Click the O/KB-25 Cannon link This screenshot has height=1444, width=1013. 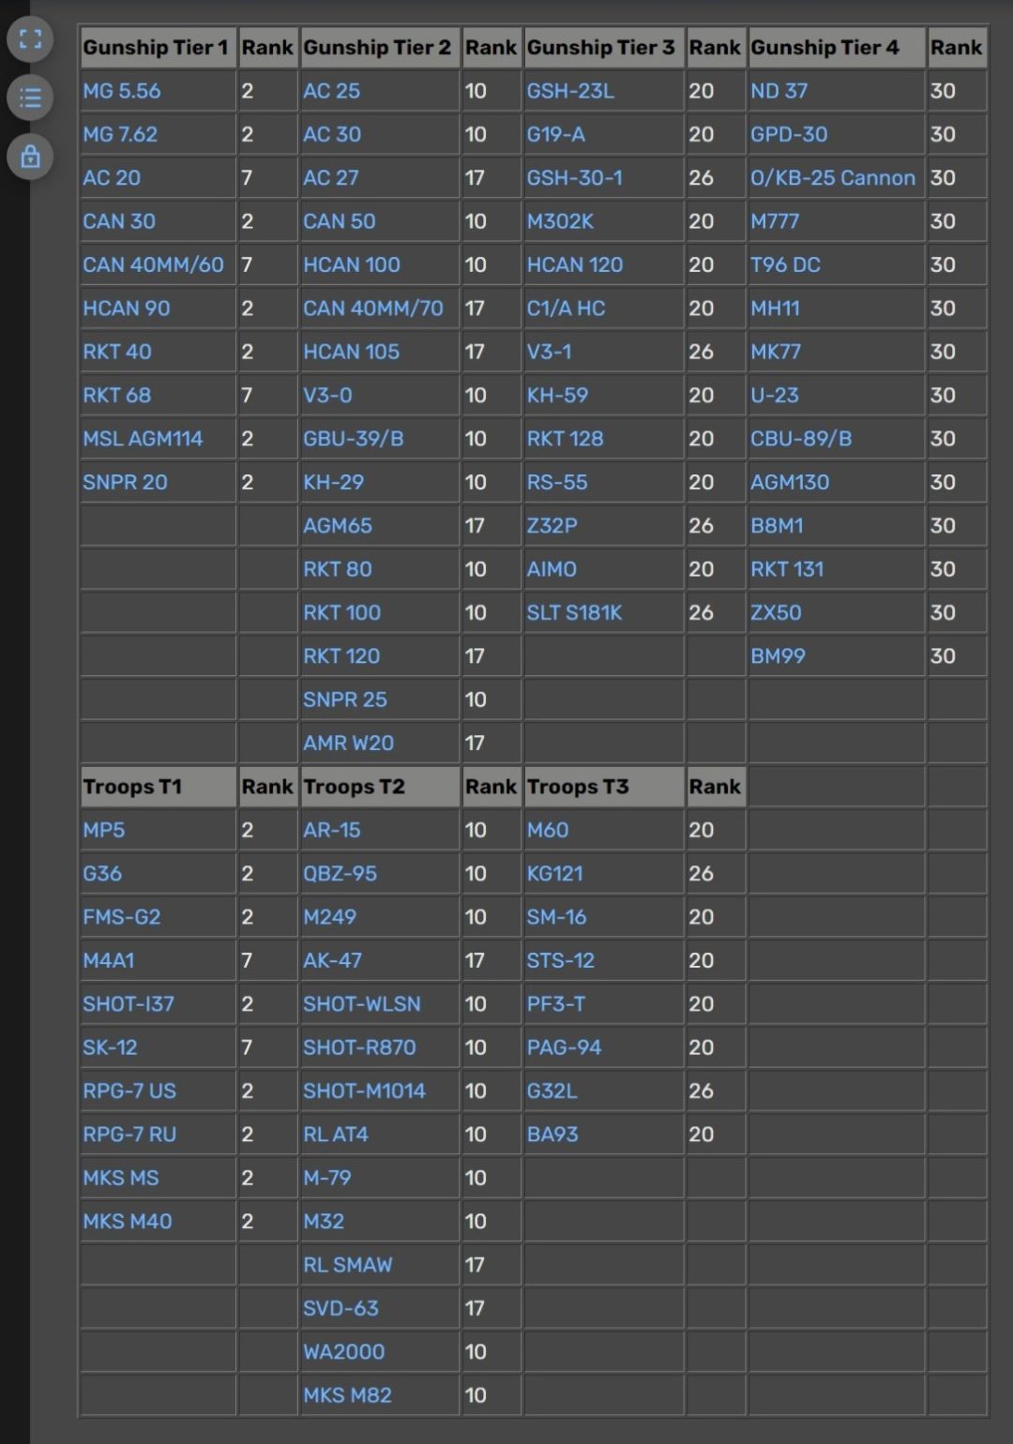[x=832, y=178]
